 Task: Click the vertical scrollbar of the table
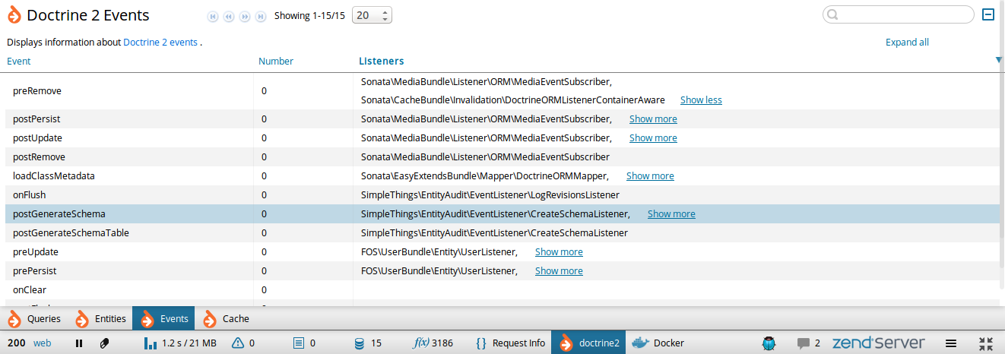[x=1002, y=171]
